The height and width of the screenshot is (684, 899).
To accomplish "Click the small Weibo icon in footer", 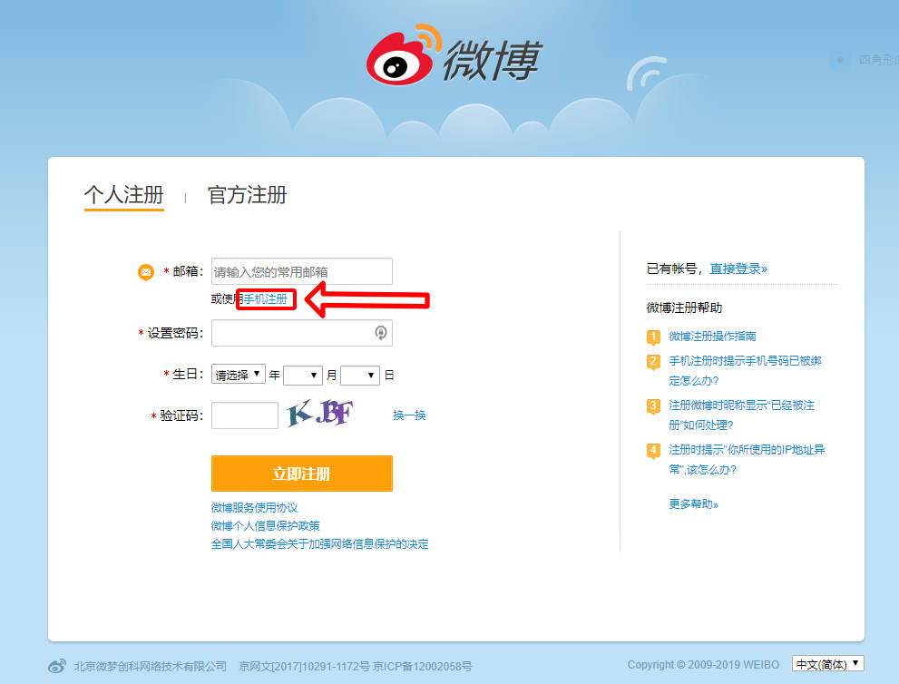I will 57,666.
